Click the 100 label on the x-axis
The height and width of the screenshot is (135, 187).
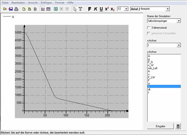point(66,115)
